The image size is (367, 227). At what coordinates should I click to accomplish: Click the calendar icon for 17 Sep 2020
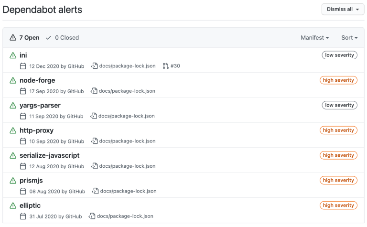(x=23, y=91)
